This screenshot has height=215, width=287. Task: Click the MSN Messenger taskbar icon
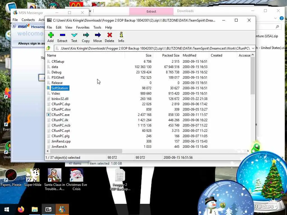tap(62, 209)
